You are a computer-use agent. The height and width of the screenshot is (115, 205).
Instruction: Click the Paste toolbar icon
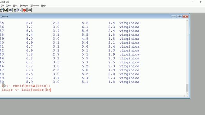point(15,10)
